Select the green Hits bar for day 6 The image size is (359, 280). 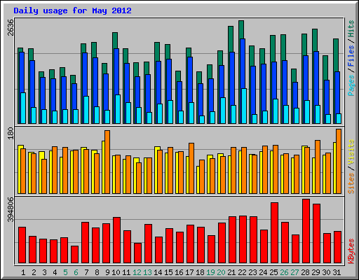(x=73, y=79)
